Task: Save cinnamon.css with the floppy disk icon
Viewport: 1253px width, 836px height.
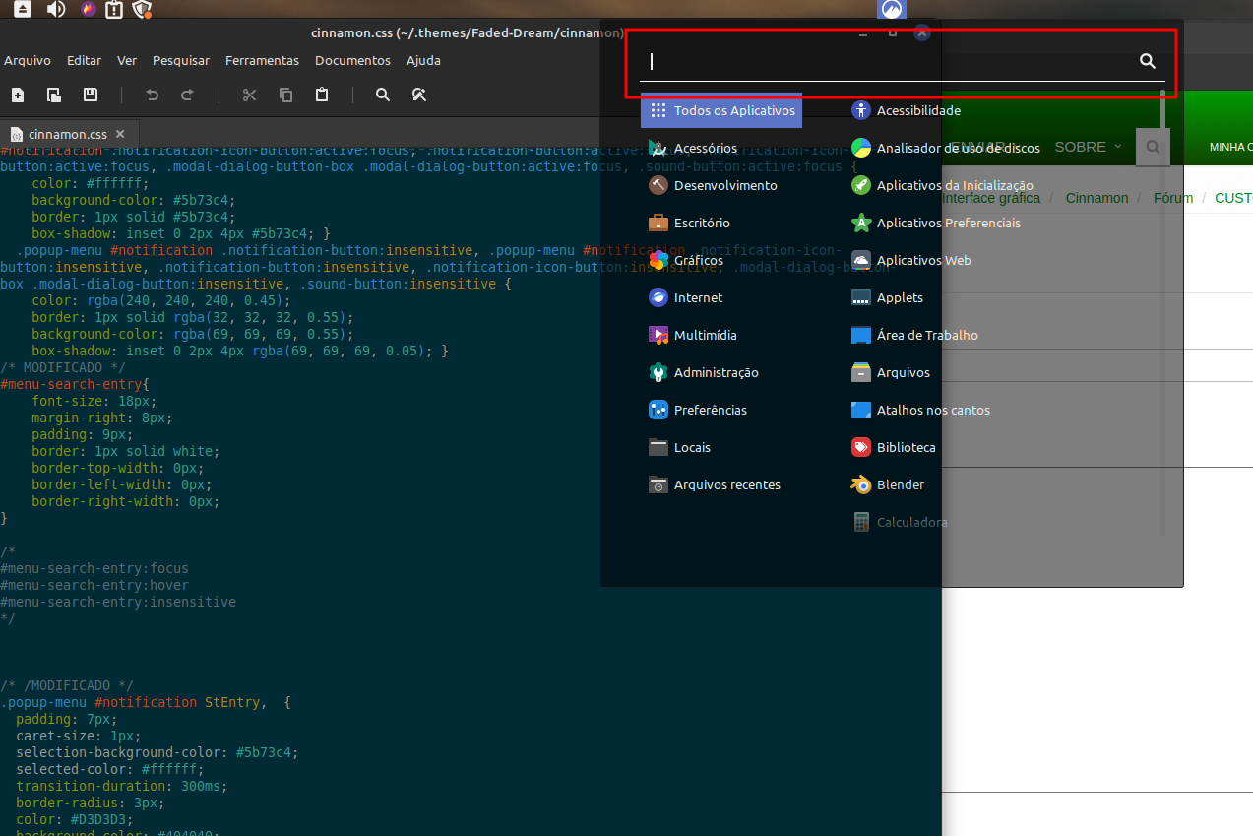Action: (91, 96)
